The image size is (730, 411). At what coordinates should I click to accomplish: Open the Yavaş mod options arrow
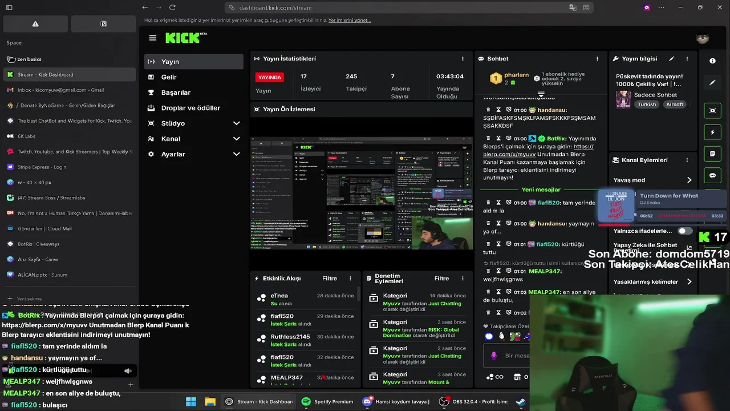click(x=689, y=180)
